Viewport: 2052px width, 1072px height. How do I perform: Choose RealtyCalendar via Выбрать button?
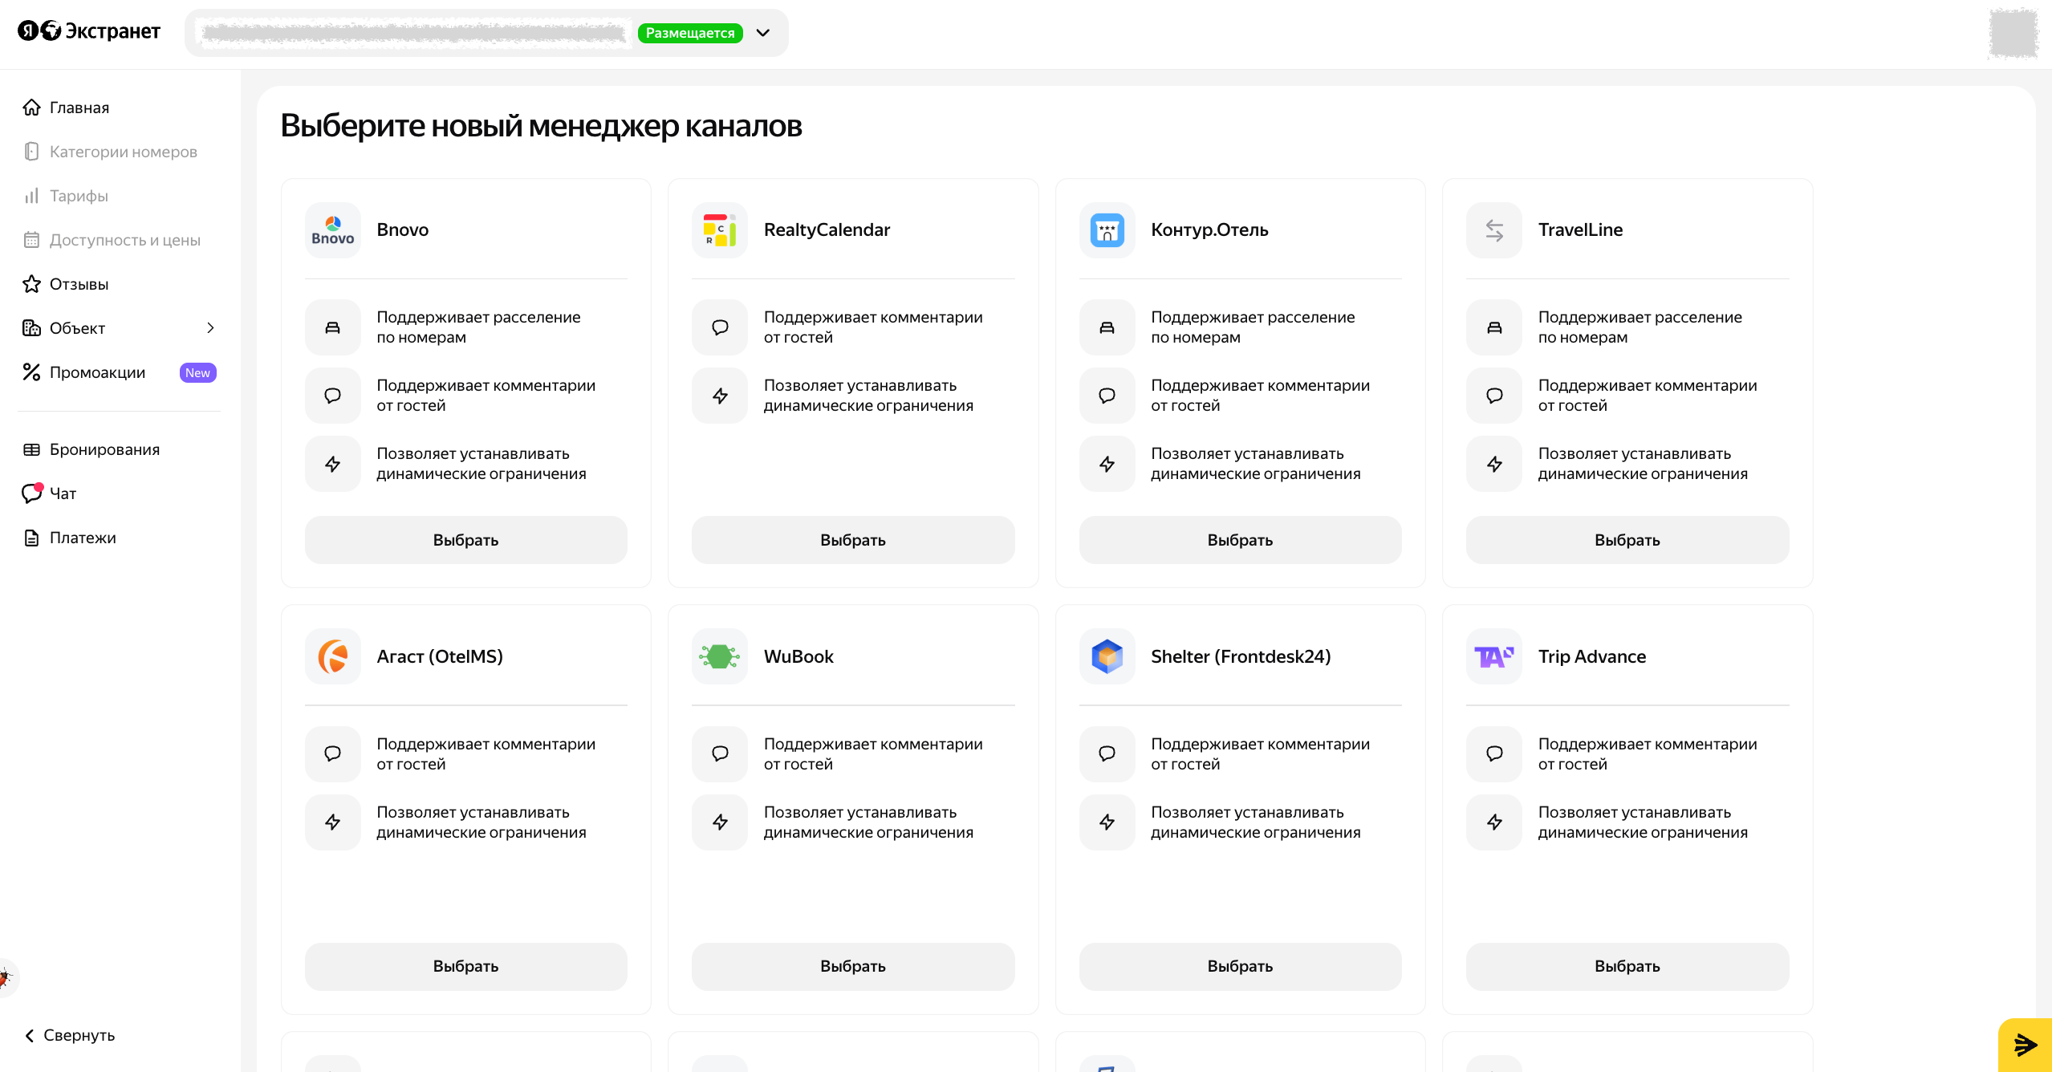point(853,540)
